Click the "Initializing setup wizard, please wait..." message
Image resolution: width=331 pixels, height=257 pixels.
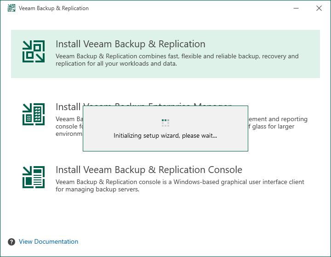coord(165,136)
